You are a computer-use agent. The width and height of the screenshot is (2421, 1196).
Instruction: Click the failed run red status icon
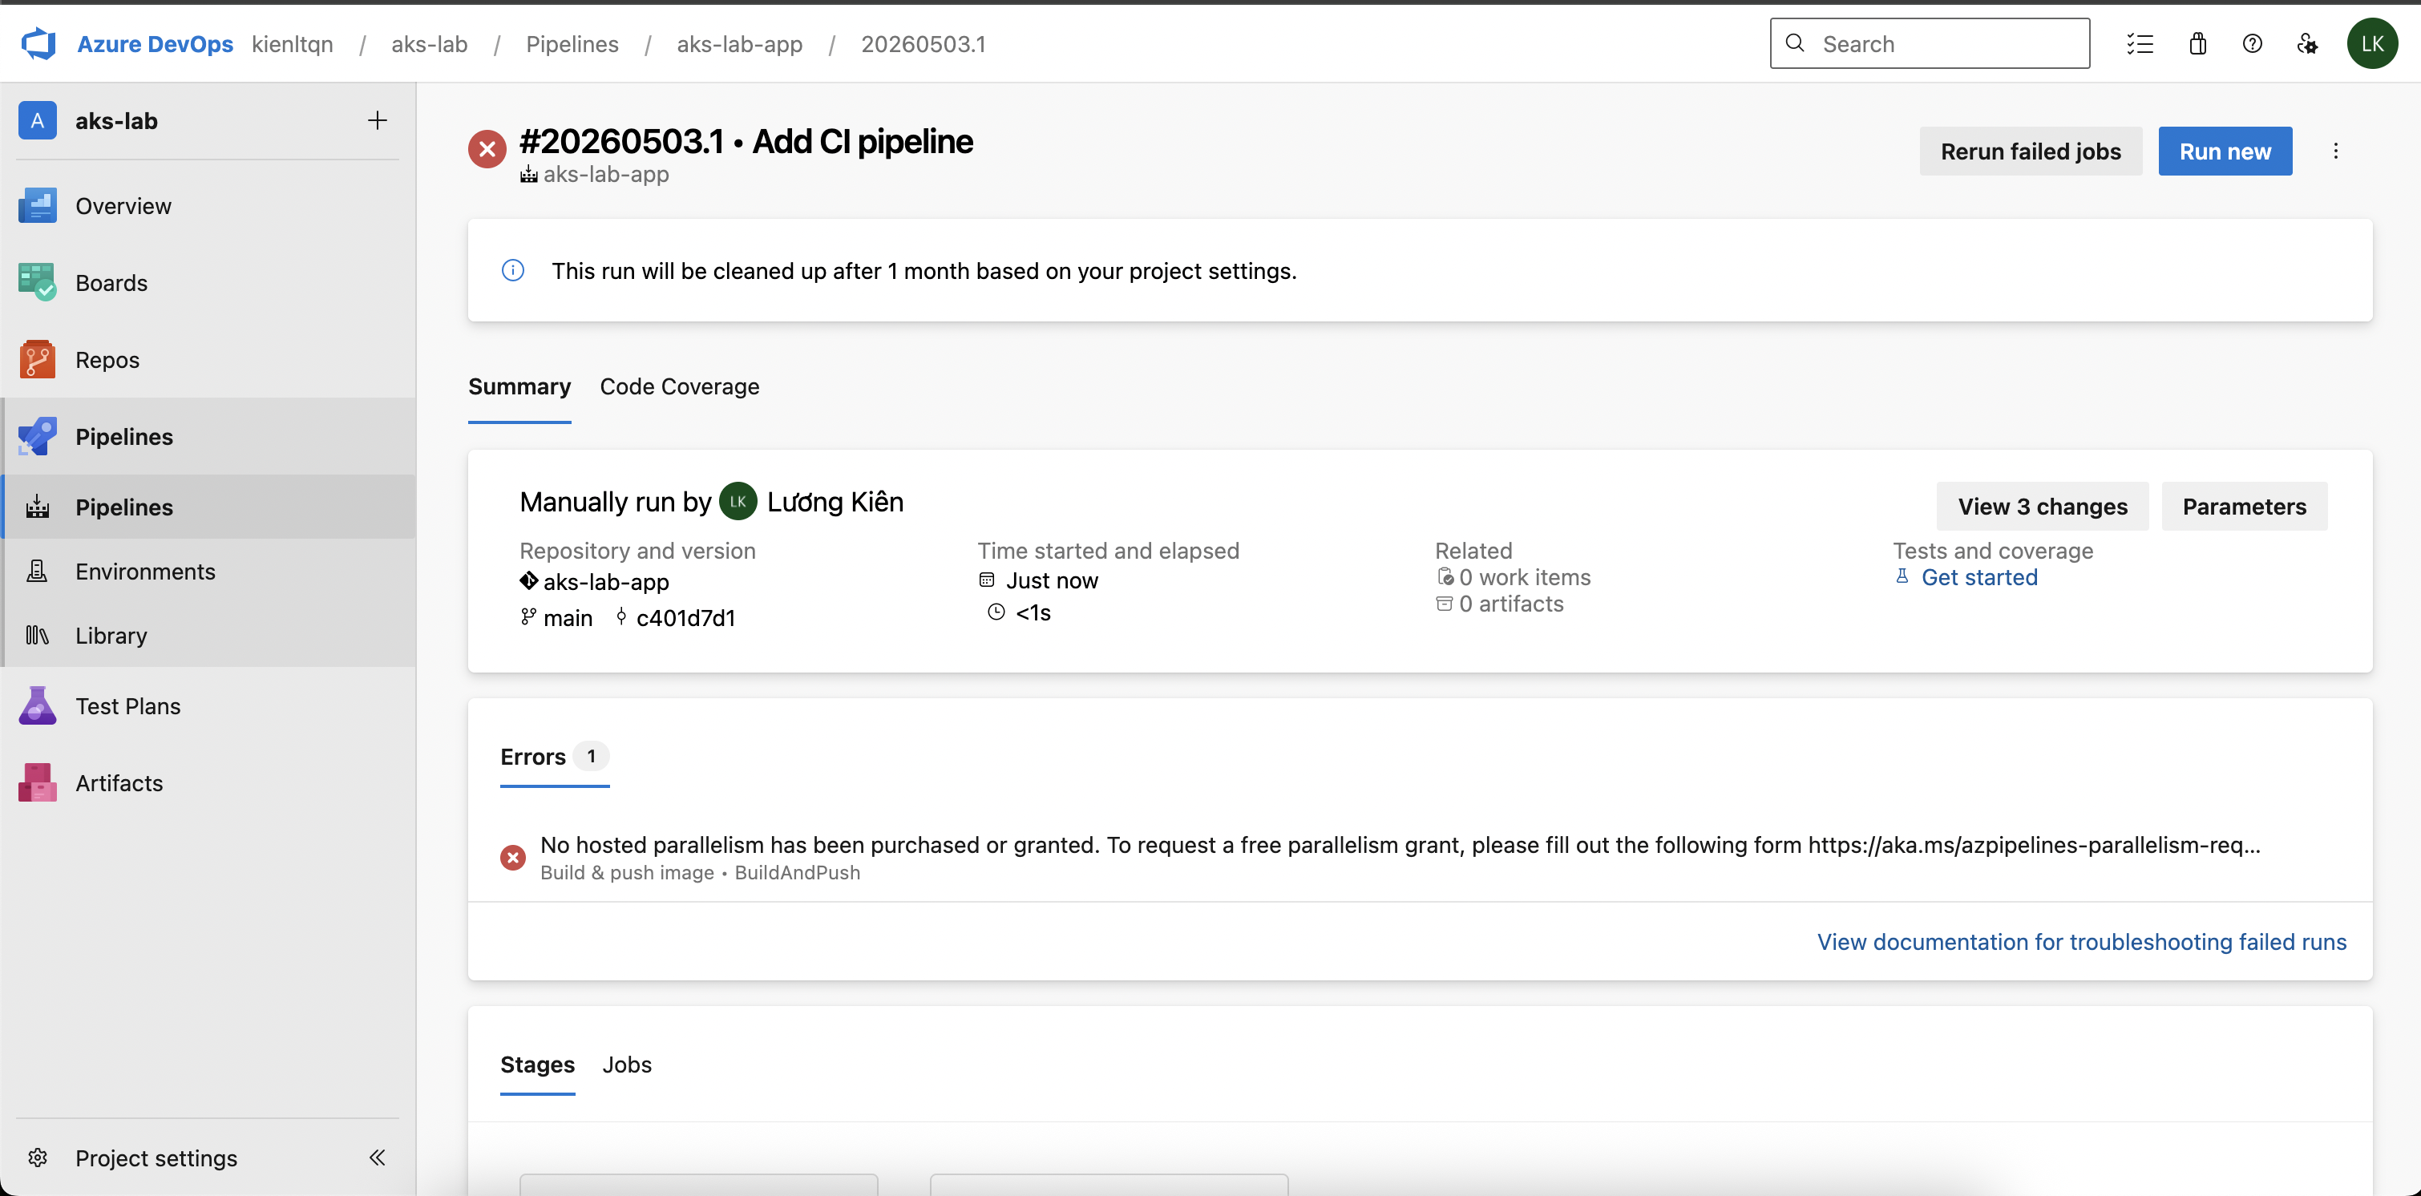pyautogui.click(x=487, y=149)
